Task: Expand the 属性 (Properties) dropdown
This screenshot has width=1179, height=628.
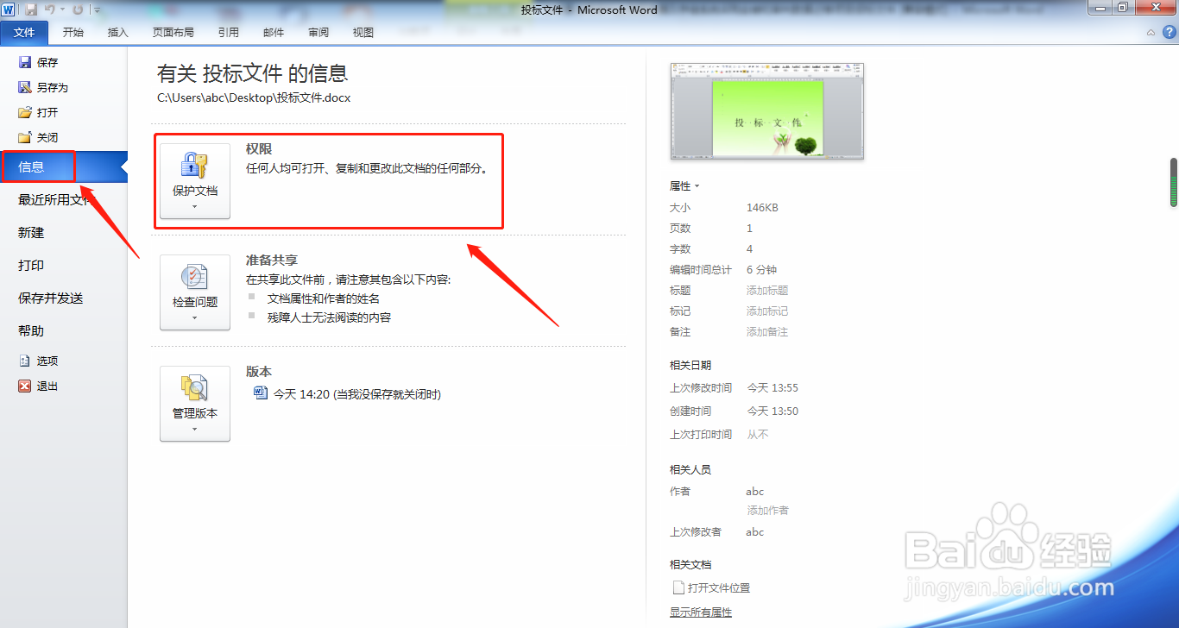Action: point(696,185)
